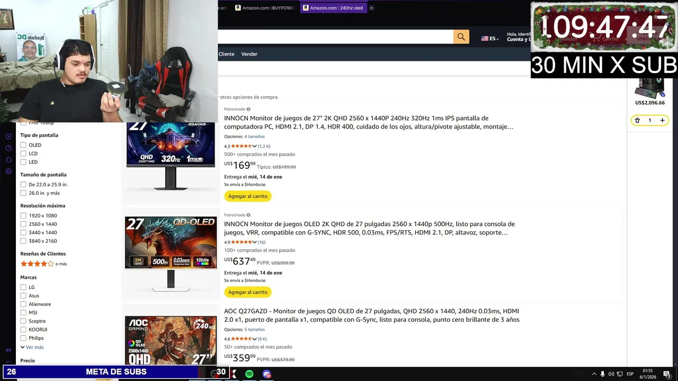Click the 4.6 star rating of AOC Q27GAZD
Viewport: 678px width, 381px height.
[x=242, y=339]
